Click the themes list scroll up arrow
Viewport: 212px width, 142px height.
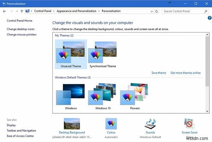(207, 35)
